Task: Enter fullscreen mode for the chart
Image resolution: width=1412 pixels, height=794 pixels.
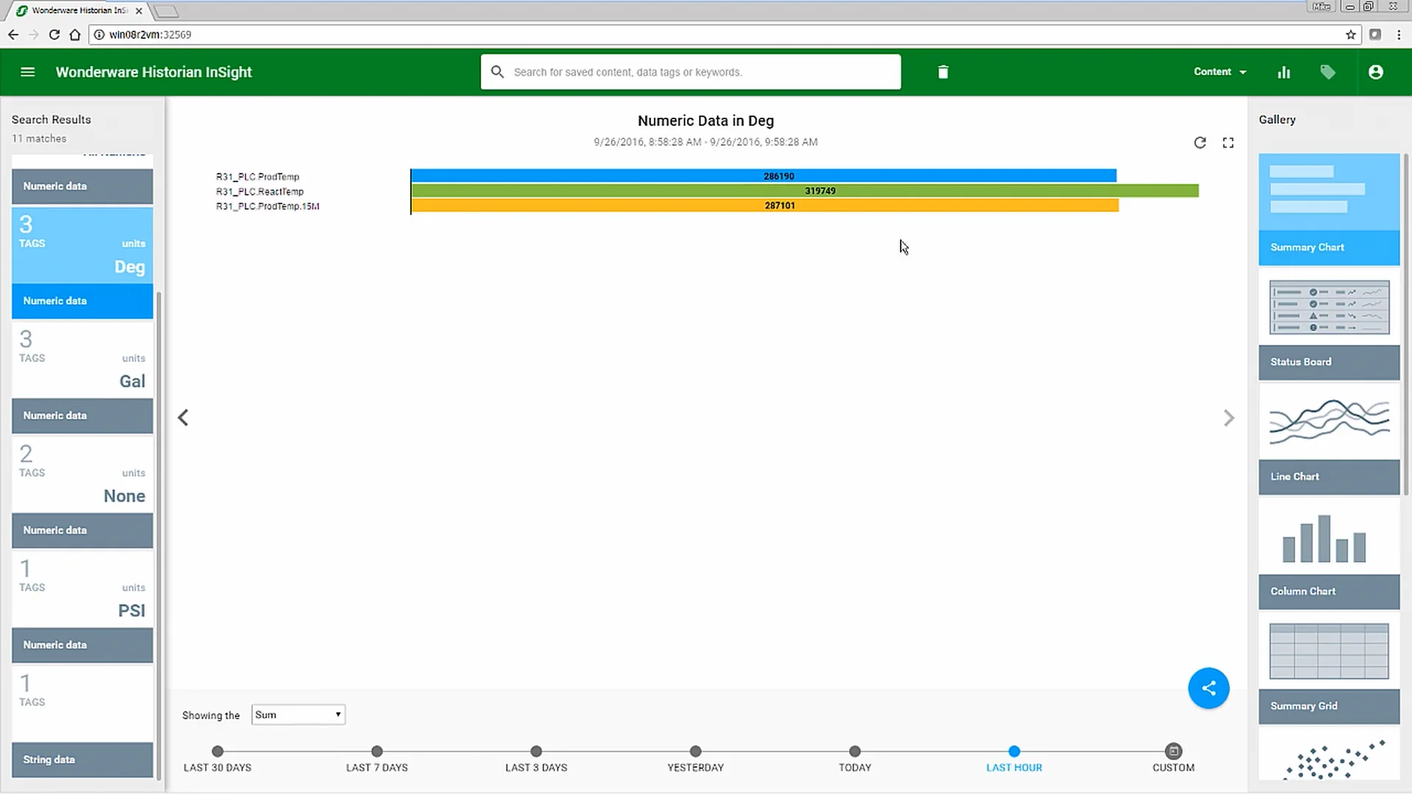Action: 1228,143
